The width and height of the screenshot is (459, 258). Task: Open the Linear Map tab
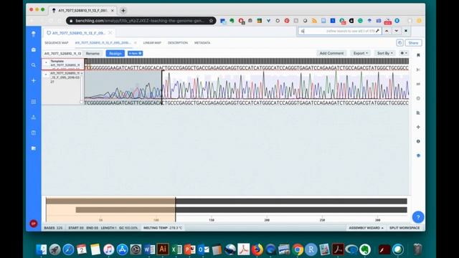coord(152,43)
